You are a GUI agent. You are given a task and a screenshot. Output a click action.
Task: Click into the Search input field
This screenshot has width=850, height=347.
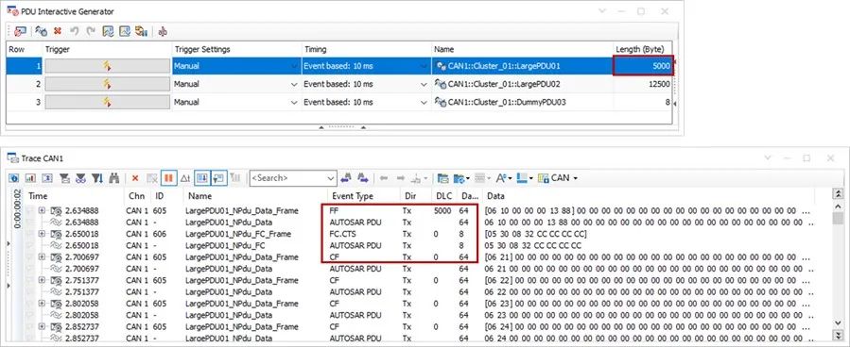pyautogui.click(x=287, y=178)
